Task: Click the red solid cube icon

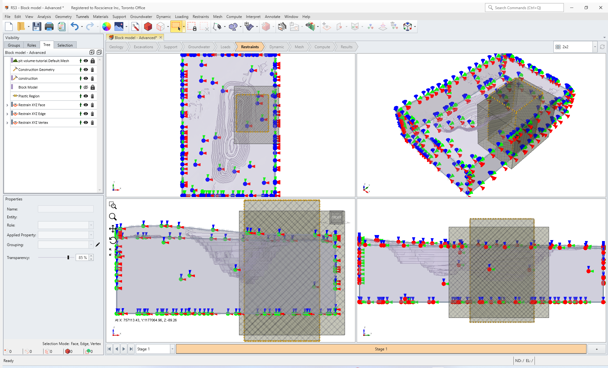Action: [x=148, y=27]
